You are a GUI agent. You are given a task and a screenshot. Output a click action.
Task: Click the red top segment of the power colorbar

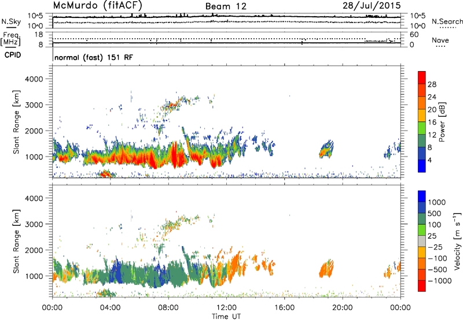pyautogui.click(x=422, y=77)
